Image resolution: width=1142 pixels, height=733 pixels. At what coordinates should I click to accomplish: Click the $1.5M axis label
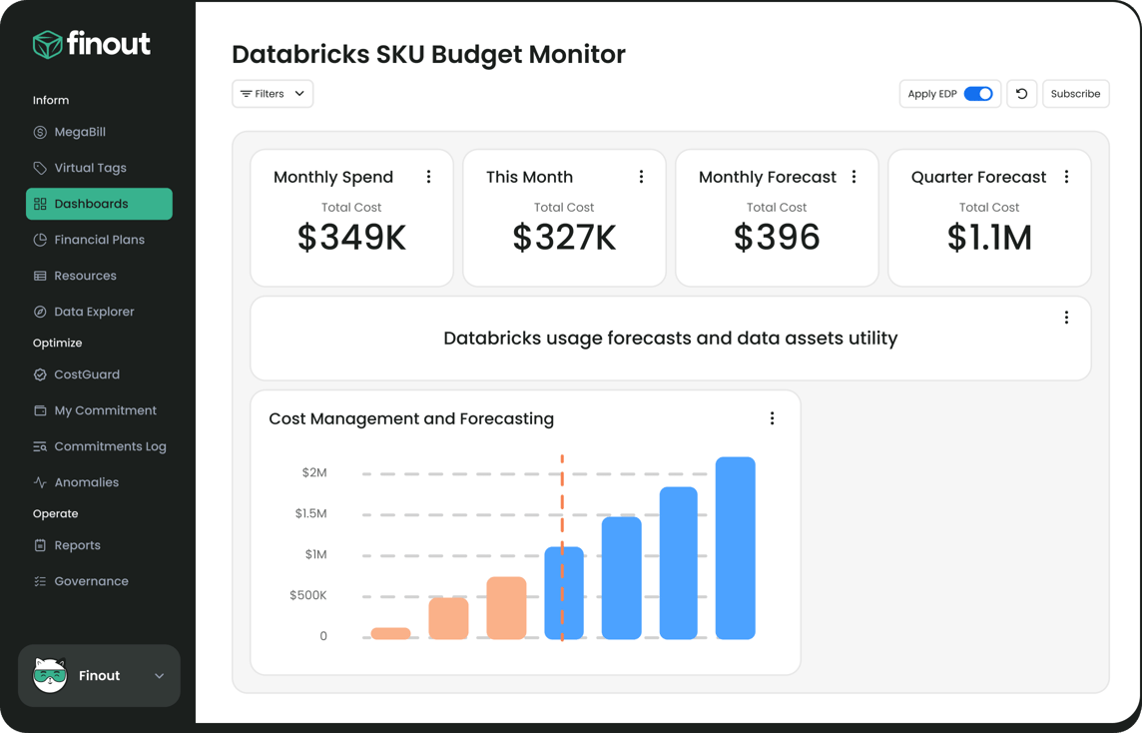(311, 513)
